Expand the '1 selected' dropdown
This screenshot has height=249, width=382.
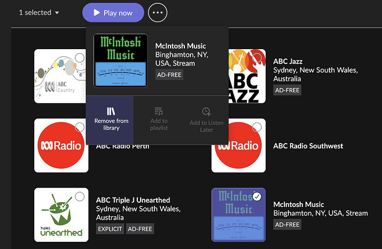39,13
